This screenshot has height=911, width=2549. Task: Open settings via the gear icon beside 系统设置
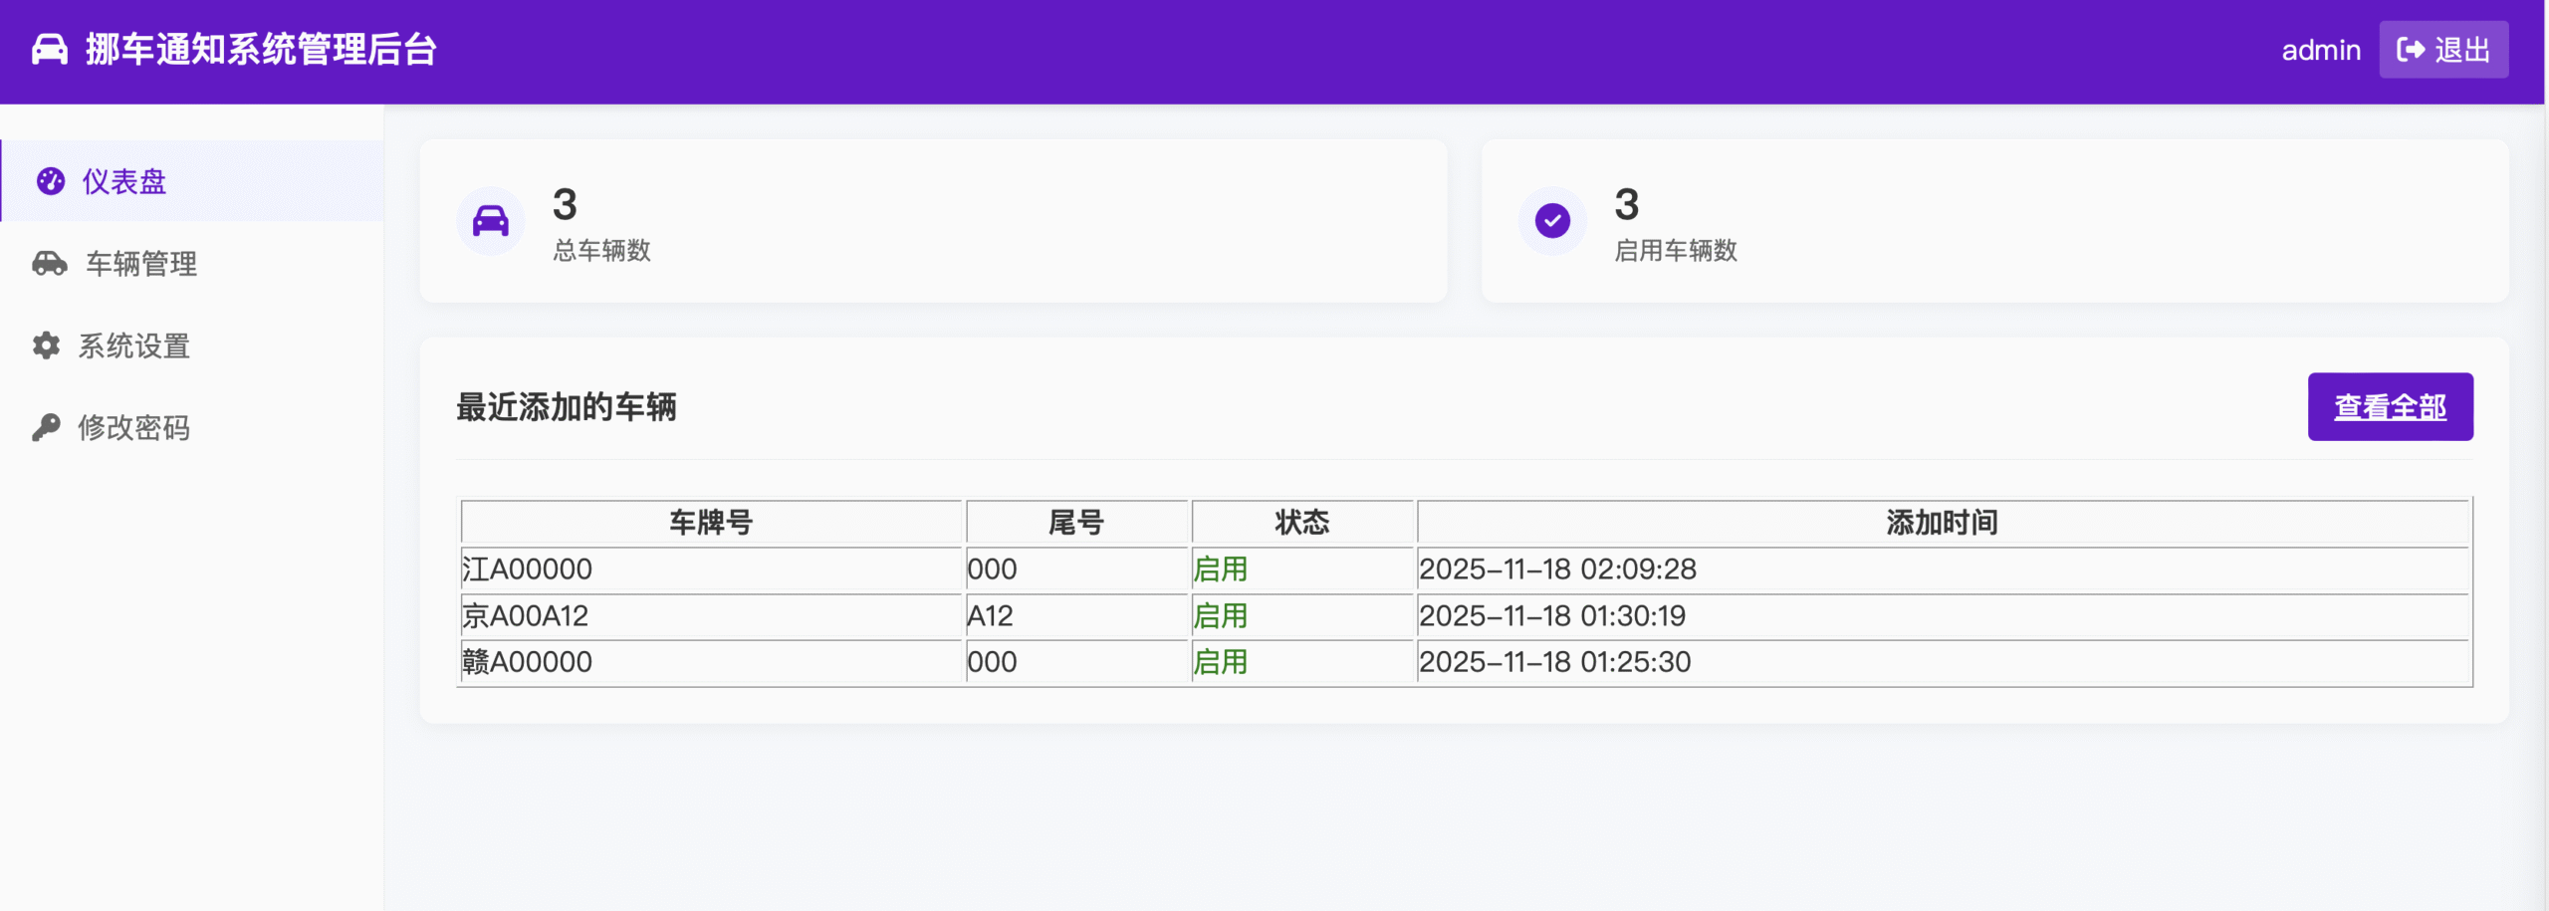tap(46, 345)
